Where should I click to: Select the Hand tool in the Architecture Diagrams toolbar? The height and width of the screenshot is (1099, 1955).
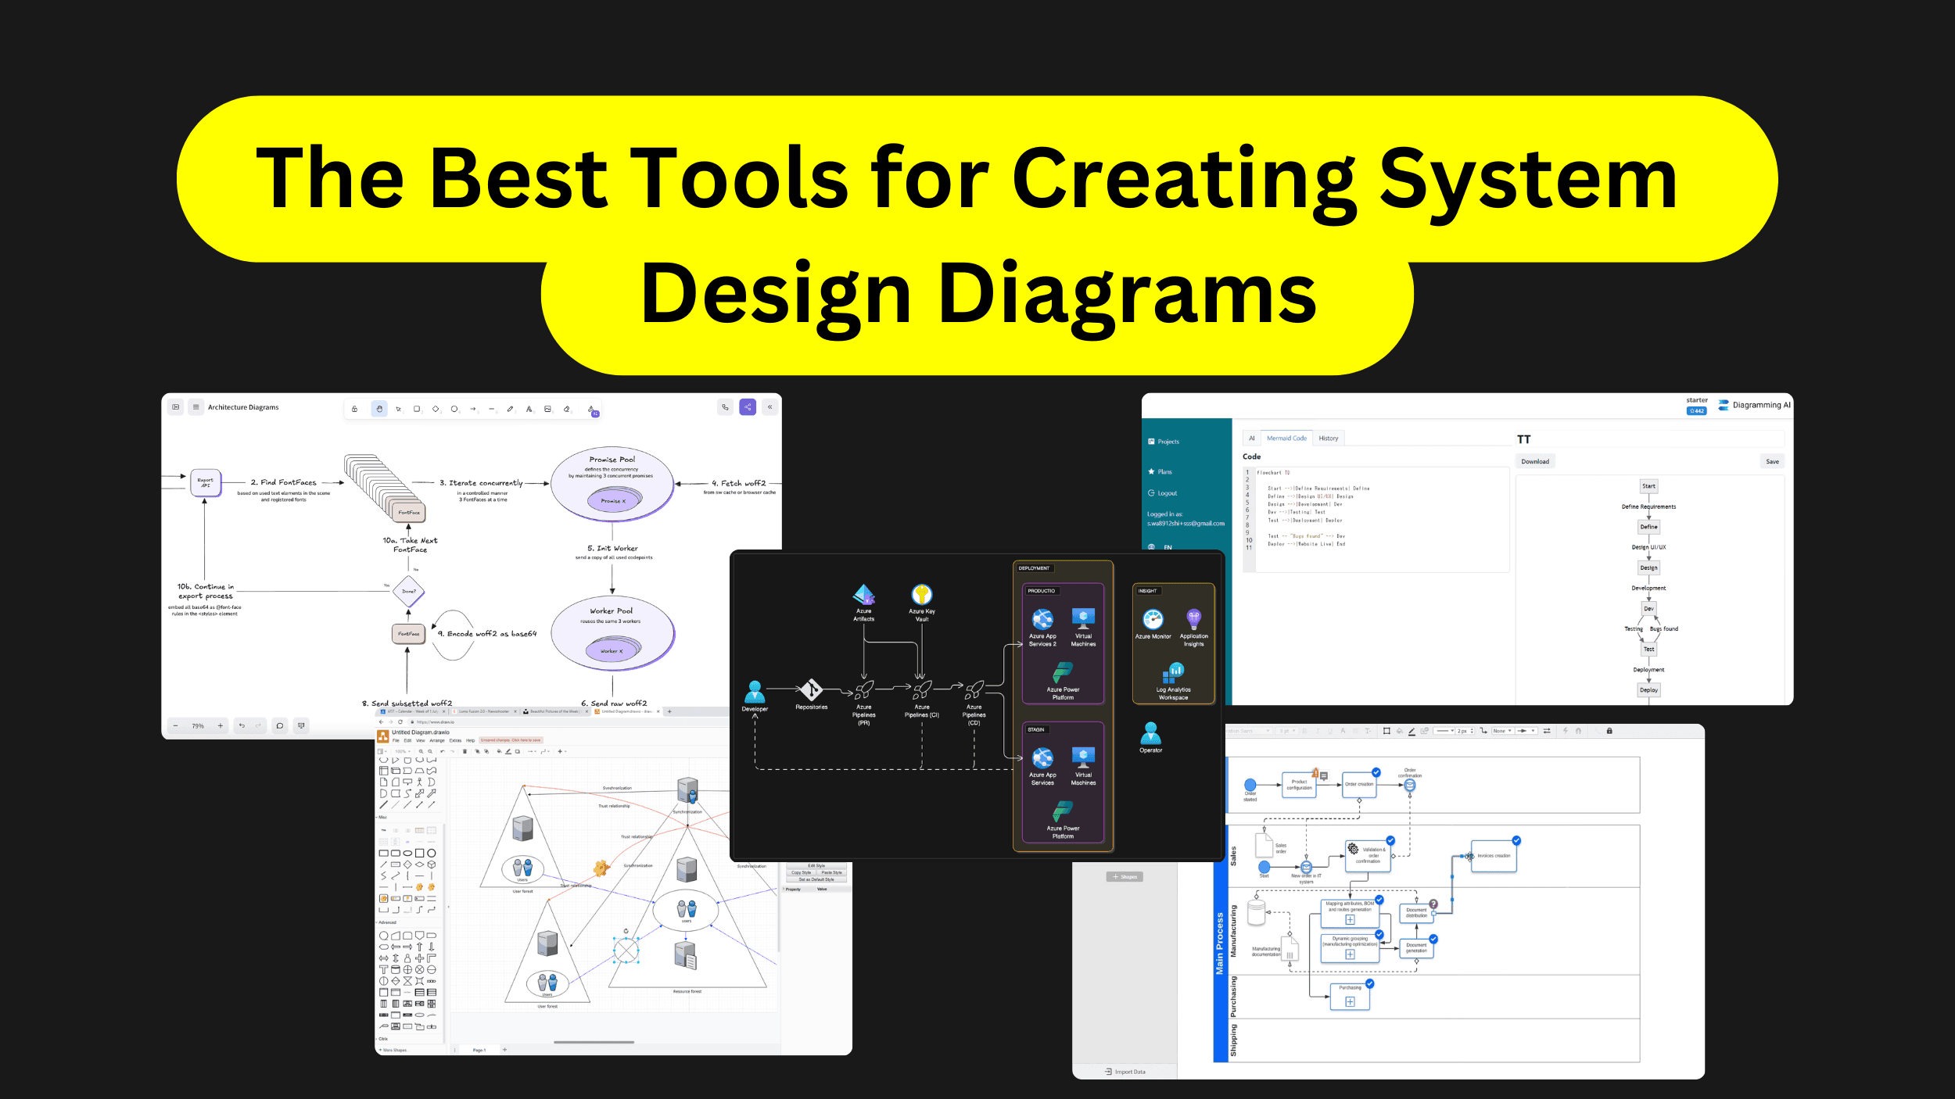click(x=379, y=409)
